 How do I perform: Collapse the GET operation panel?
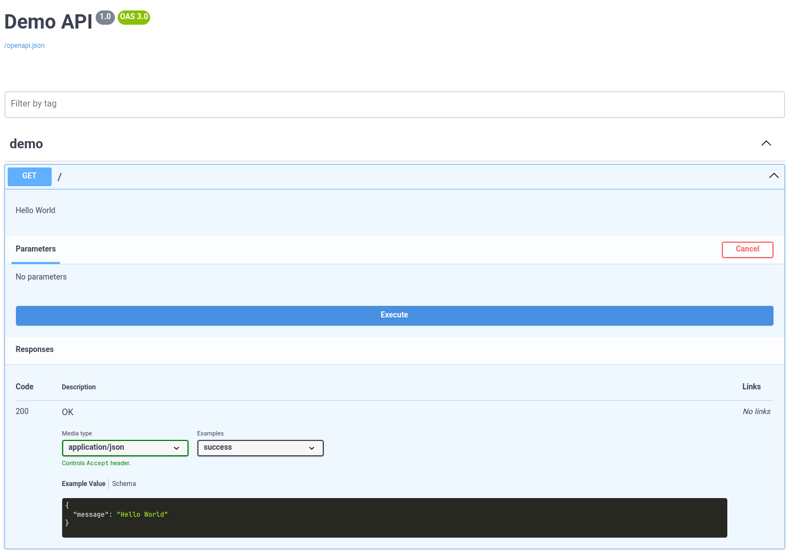[x=774, y=176]
